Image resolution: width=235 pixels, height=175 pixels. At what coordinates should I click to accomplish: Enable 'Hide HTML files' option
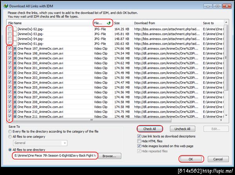pos(139,141)
